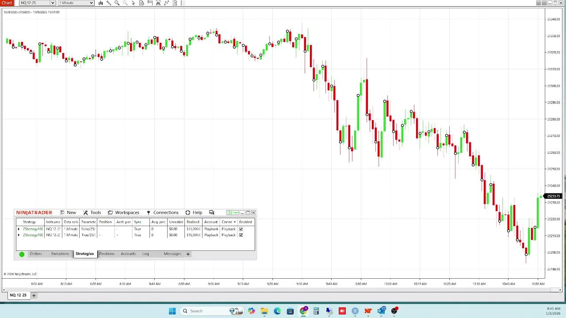Image resolution: width=566 pixels, height=318 pixels.
Task: Open the Connections menu
Action: (162, 212)
